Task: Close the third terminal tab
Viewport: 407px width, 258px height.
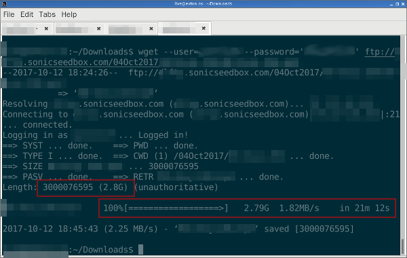Action: (151, 29)
